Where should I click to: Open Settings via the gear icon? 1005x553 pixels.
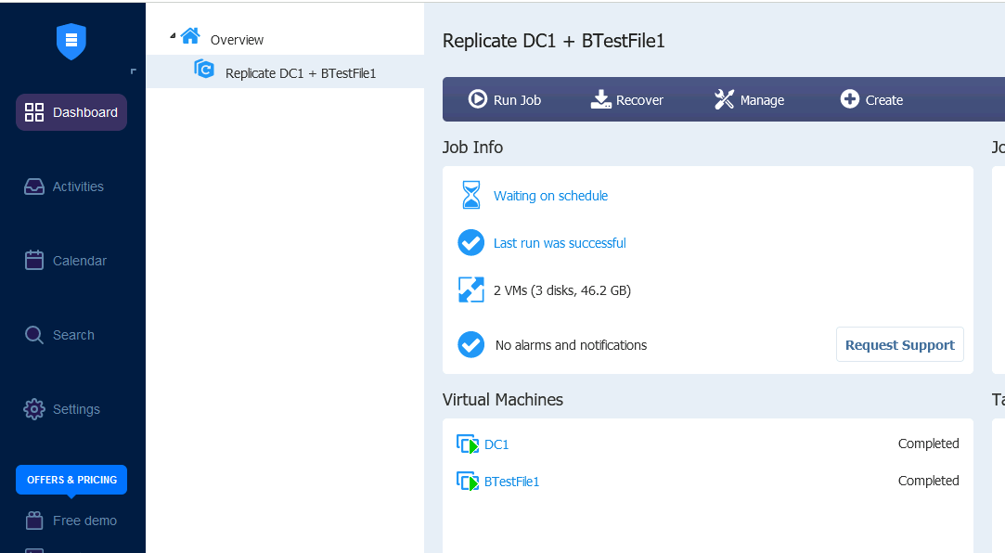(x=34, y=409)
